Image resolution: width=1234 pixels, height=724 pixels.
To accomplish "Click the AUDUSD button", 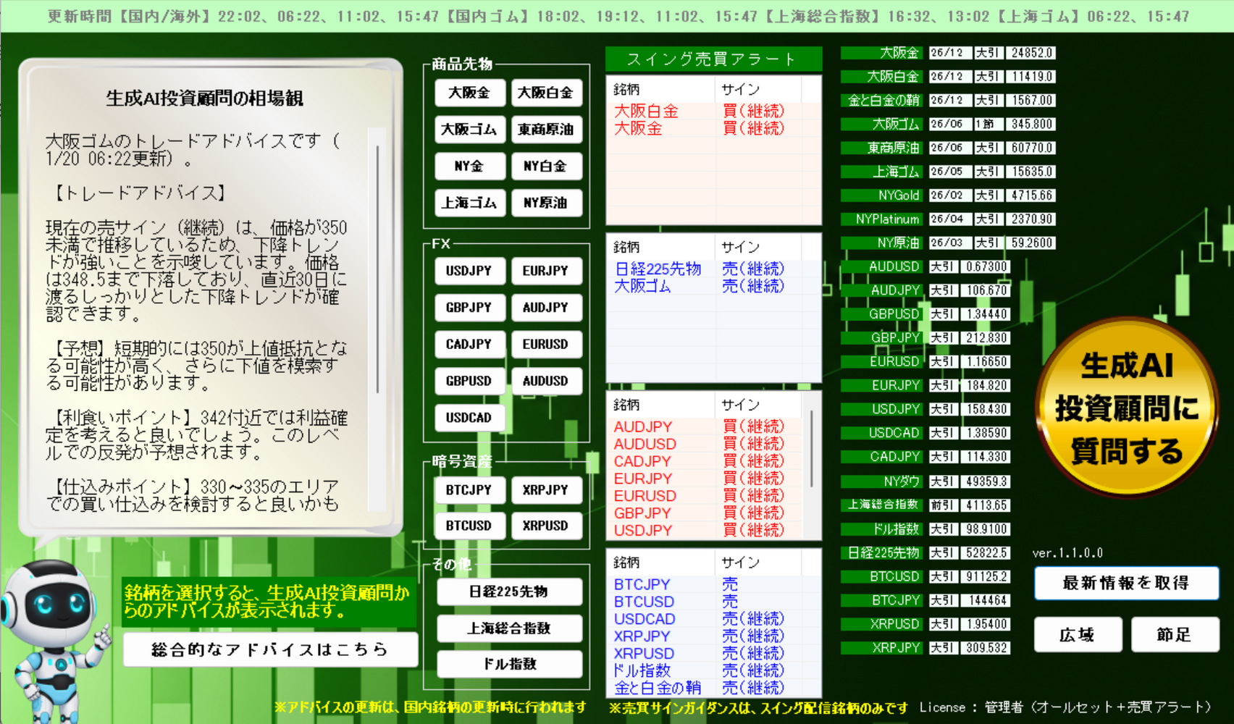I will (546, 381).
